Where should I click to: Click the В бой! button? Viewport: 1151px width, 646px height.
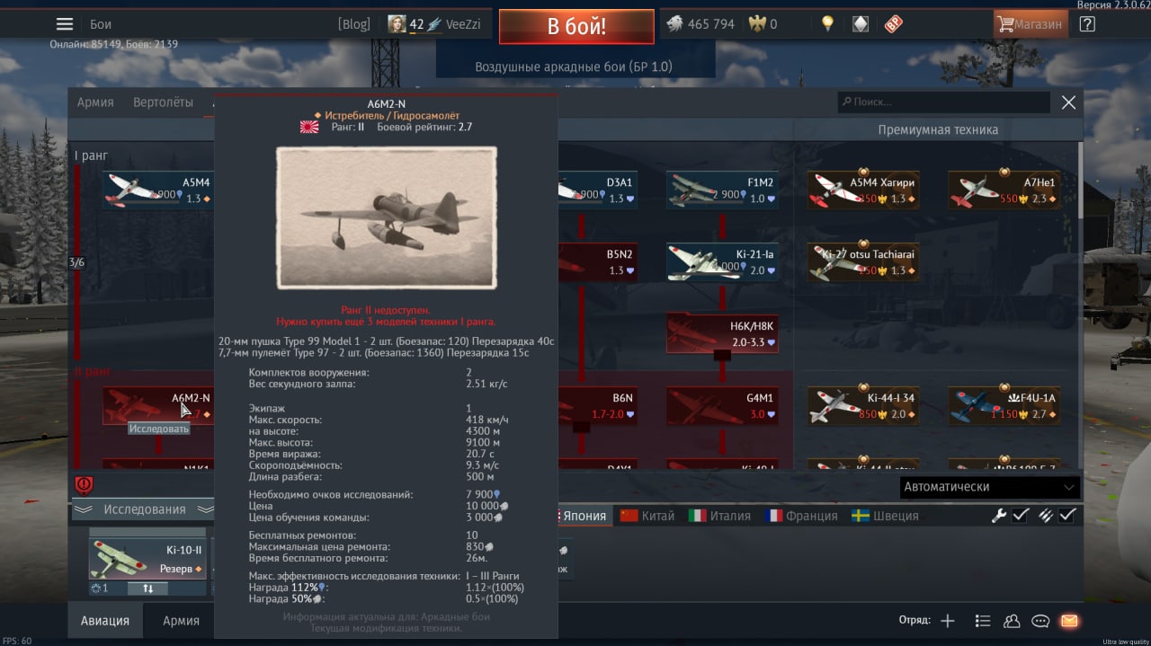click(576, 27)
